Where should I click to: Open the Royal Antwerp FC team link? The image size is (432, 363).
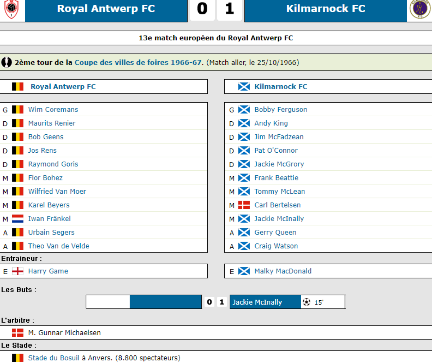click(63, 86)
